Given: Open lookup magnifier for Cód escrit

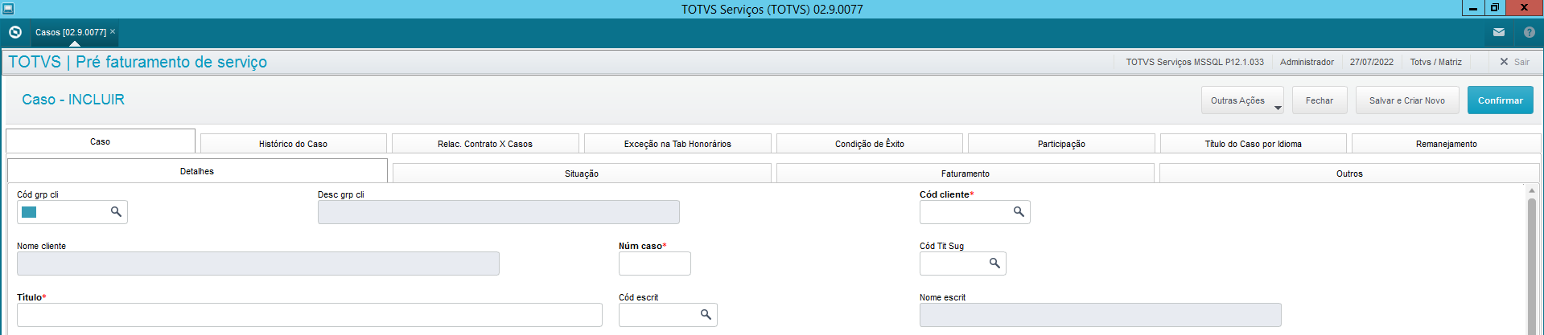Looking at the screenshot, I should pyautogui.click(x=706, y=314).
